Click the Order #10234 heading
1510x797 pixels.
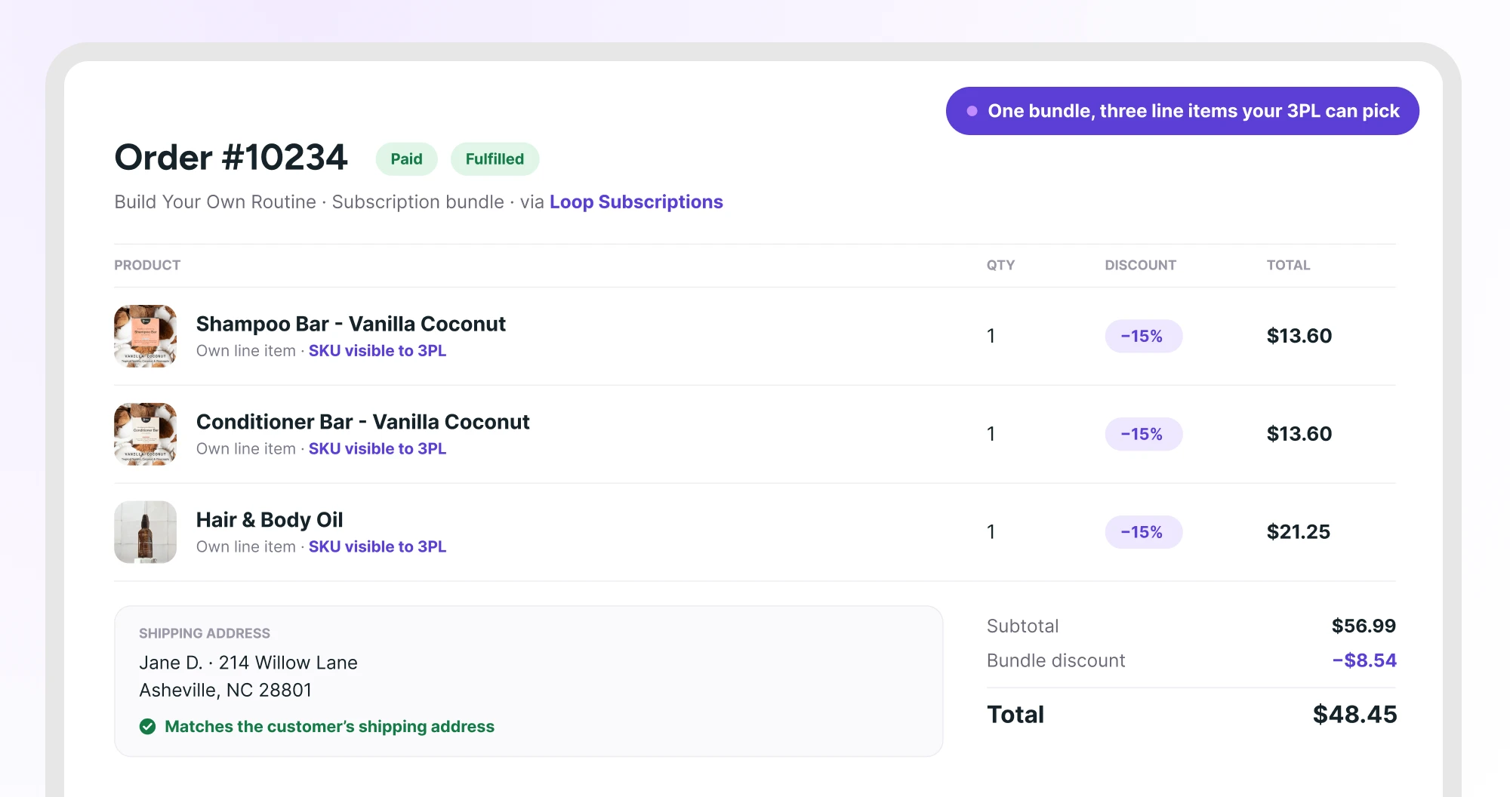231,158
